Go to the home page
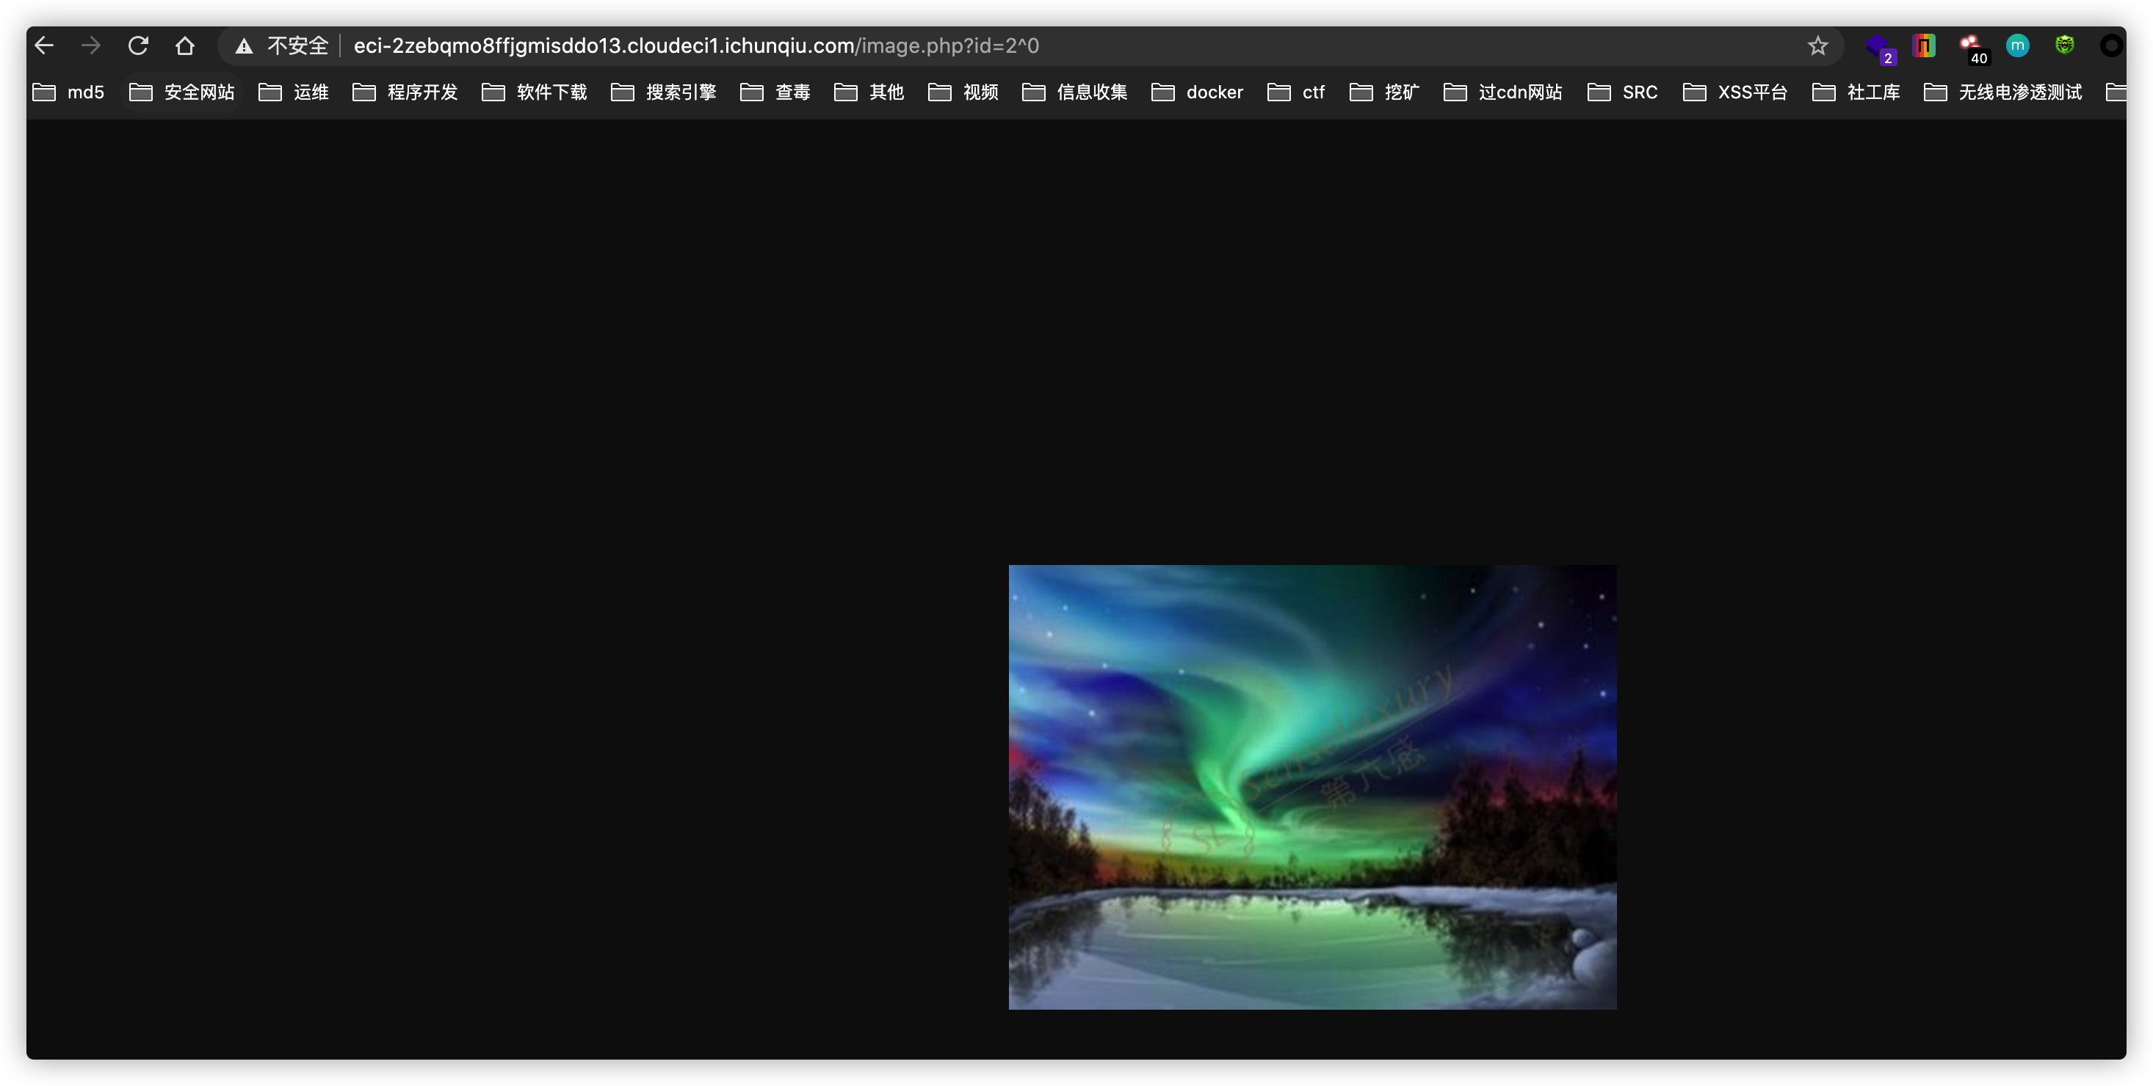This screenshot has width=2153, height=1086. [185, 46]
